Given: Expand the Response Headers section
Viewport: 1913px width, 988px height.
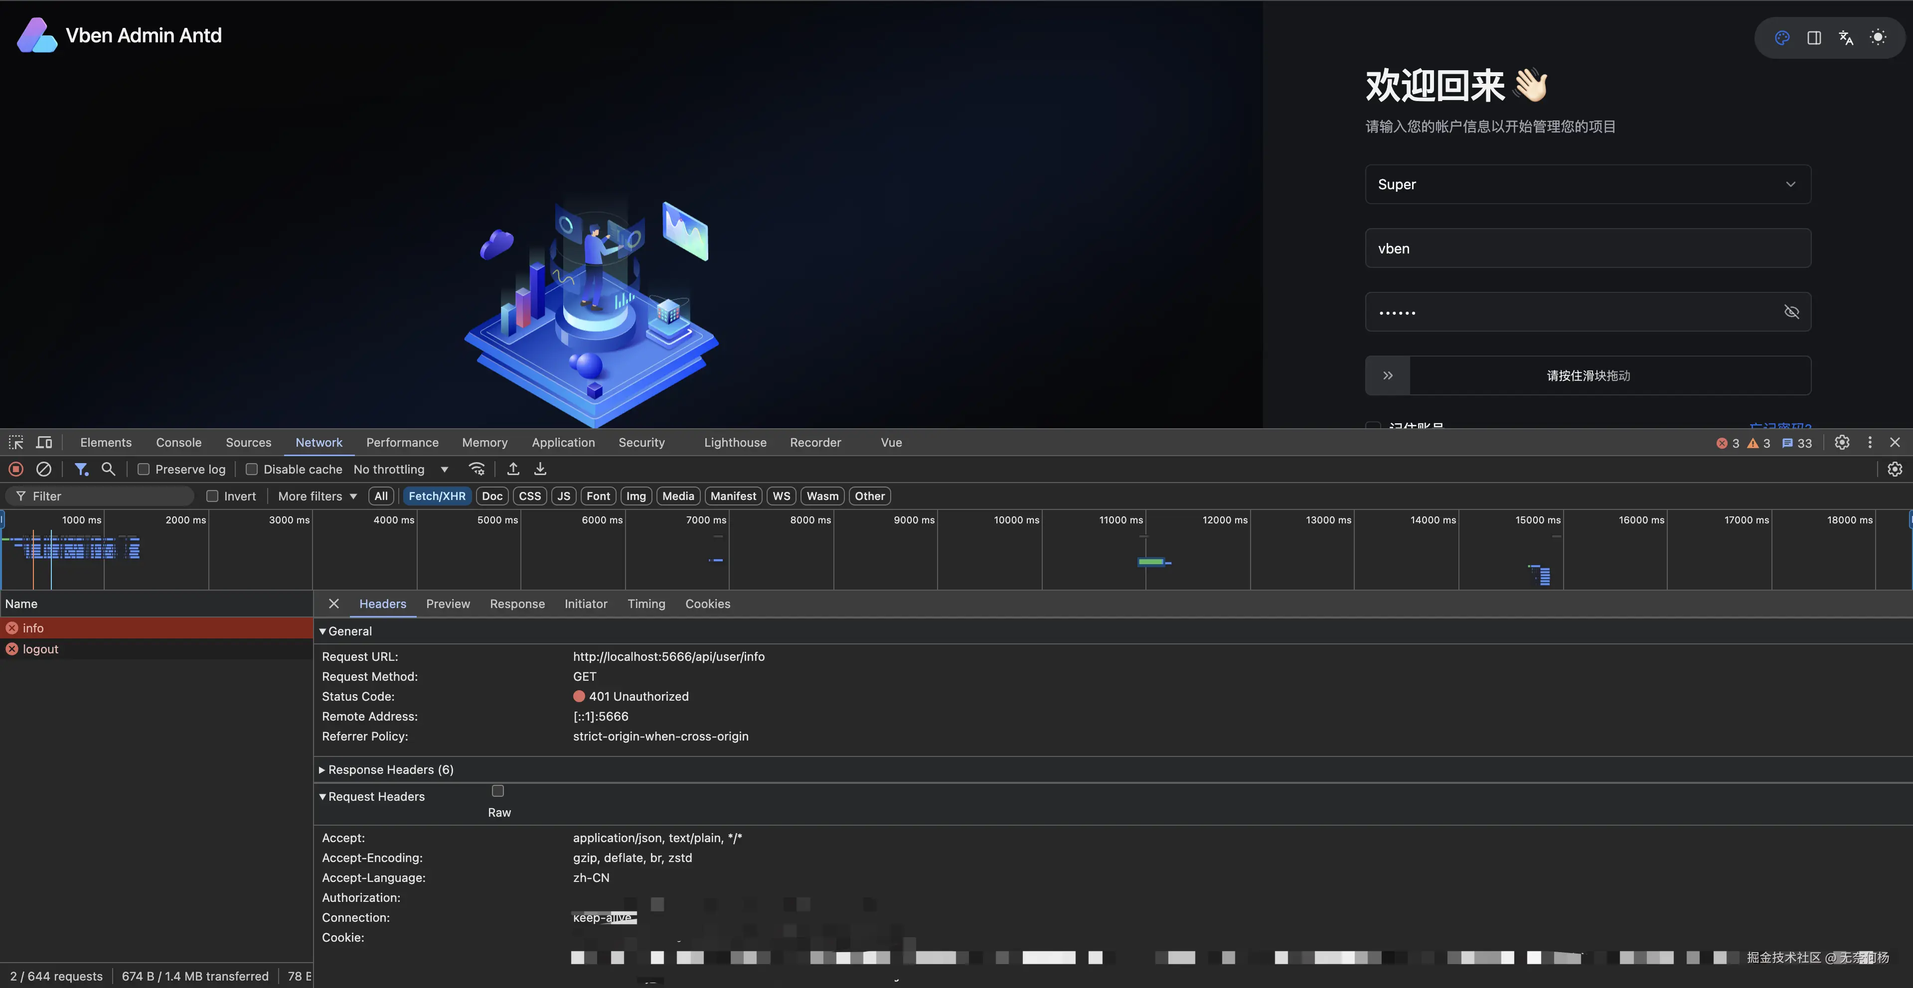Looking at the screenshot, I should (386, 770).
